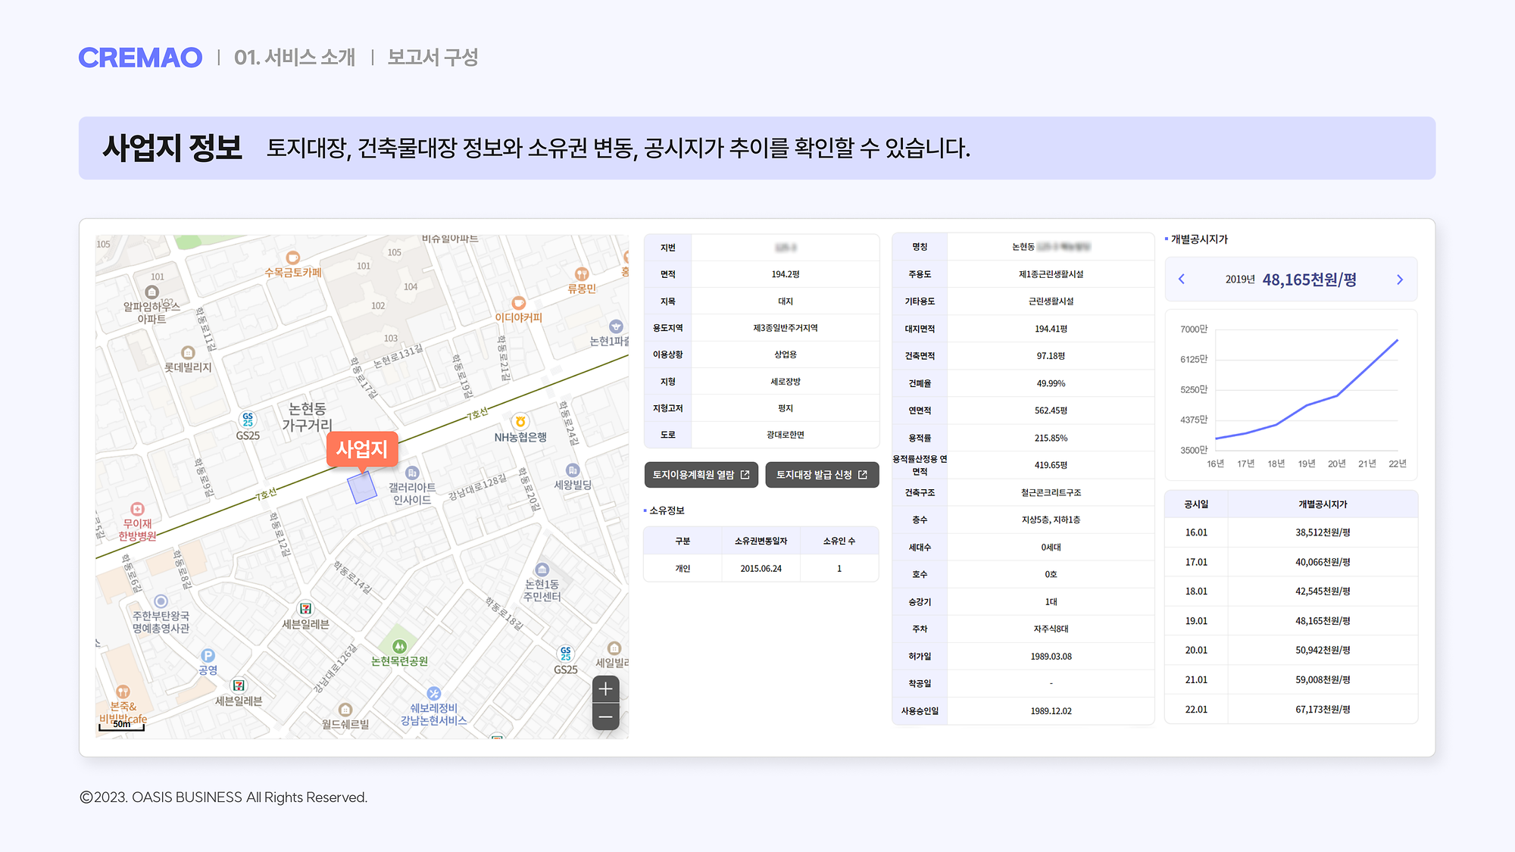Screen dimensions: 1515x852
Task: Select the 보고서 구성 breadcrumb item
Action: coord(433,58)
